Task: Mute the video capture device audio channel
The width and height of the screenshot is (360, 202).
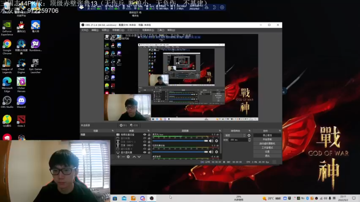Action: (211, 152)
